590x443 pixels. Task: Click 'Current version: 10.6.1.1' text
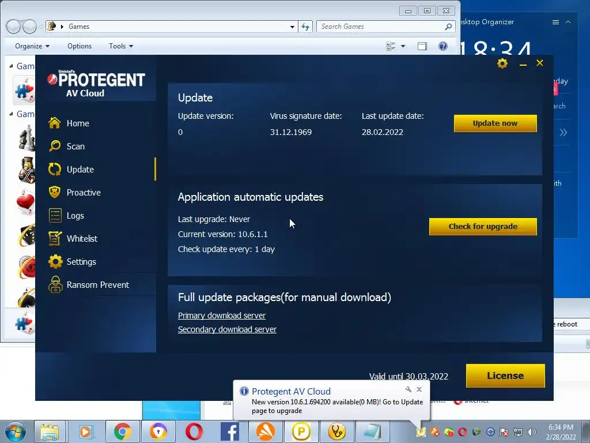(x=223, y=234)
